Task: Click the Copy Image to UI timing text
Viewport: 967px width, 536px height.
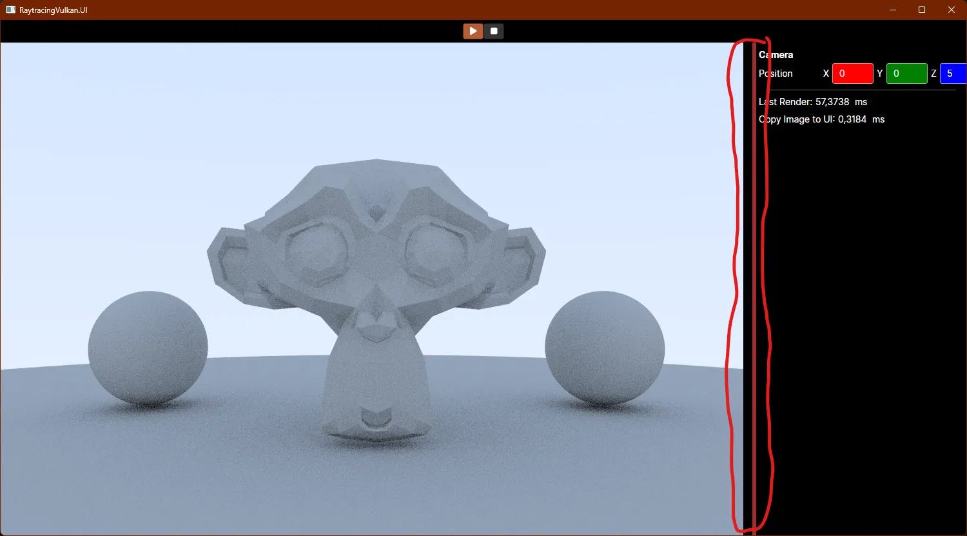Action: point(821,119)
